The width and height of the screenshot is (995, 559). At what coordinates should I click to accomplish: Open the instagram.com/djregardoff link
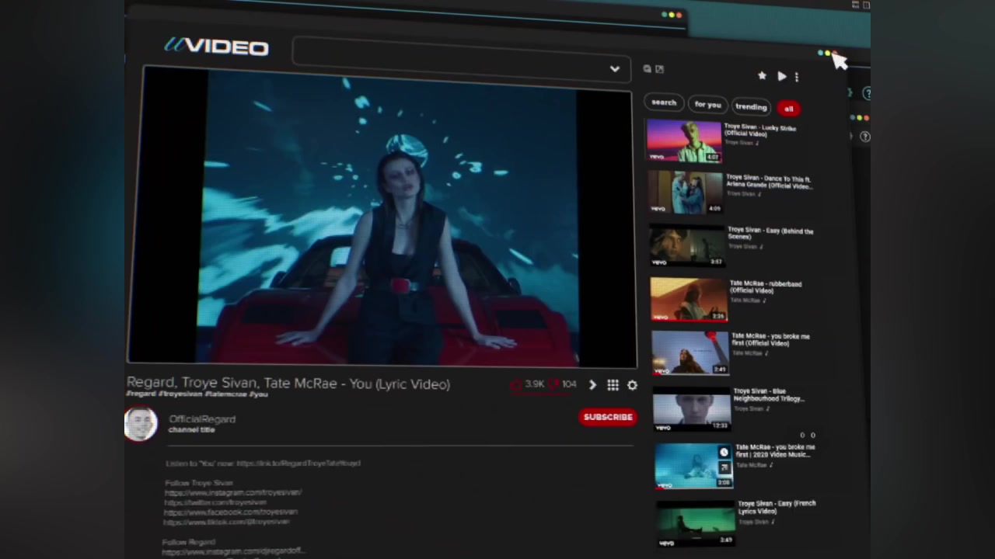click(233, 551)
